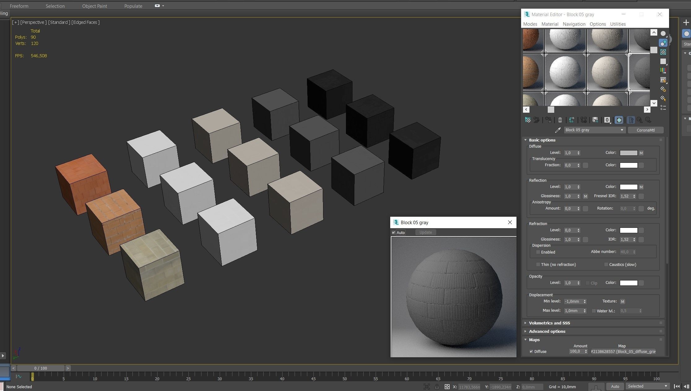This screenshot has height=391, width=691.
Task: Click the Diffuse color swatch
Action: coord(628,153)
